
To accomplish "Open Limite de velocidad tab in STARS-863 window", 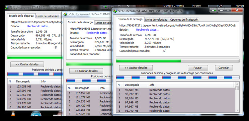I will (x=47, y=16).
